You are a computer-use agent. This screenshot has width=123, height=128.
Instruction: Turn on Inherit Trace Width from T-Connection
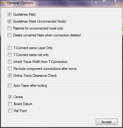point(10,62)
